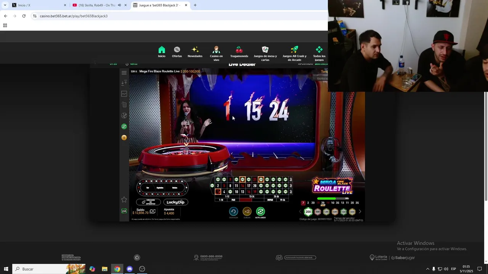Open the bet history document sidebar icon

pyautogui.click(x=124, y=105)
